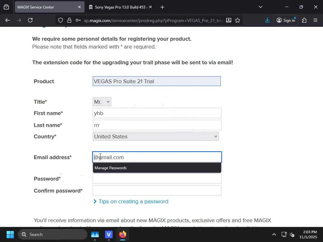Click the Password input field
This screenshot has width=323, height=242.
(157, 178)
